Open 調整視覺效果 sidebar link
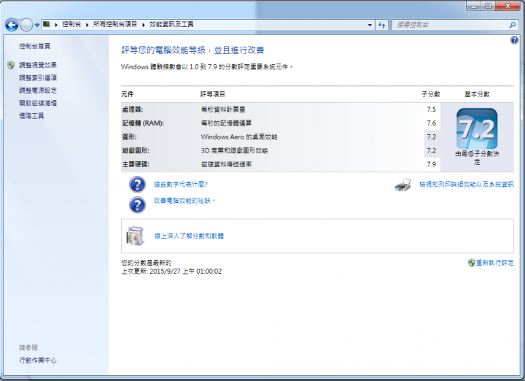 coord(38,65)
